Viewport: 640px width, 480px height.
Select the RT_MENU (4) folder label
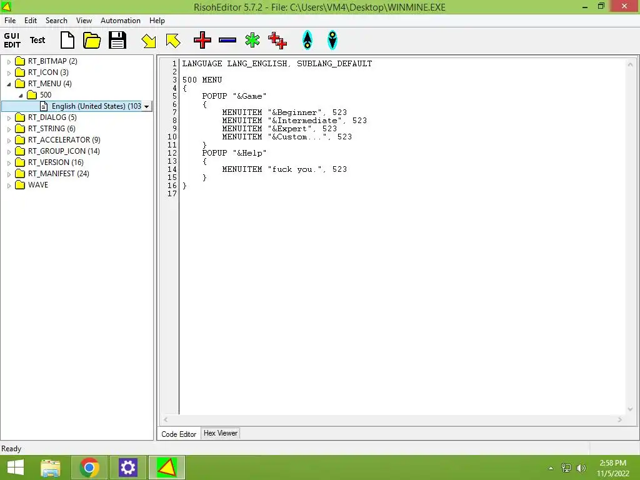click(50, 84)
